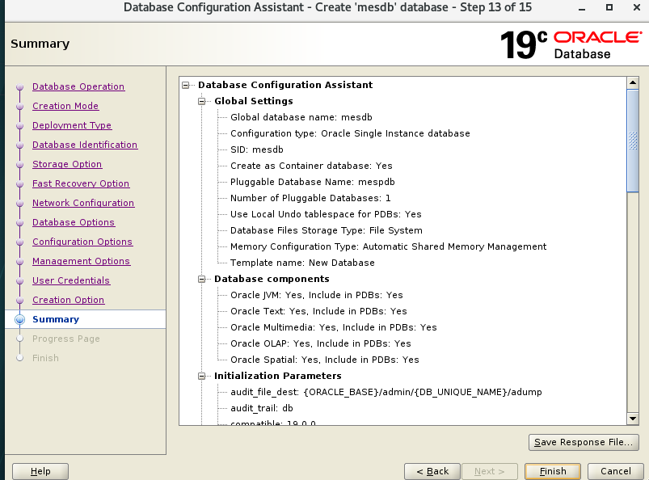The height and width of the screenshot is (480, 649).
Task: Click the summary scrollbar up arrow
Action: (x=633, y=83)
